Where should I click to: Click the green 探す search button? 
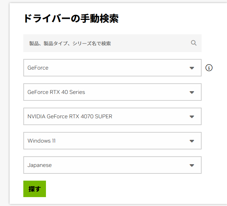(x=35, y=189)
